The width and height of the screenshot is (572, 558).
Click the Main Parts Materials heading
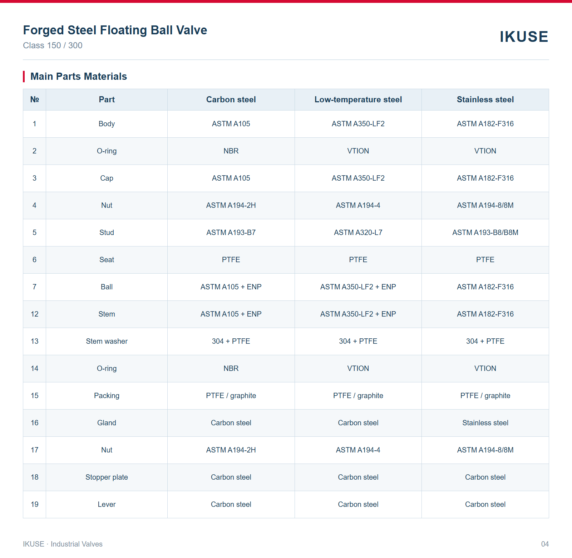tap(79, 77)
